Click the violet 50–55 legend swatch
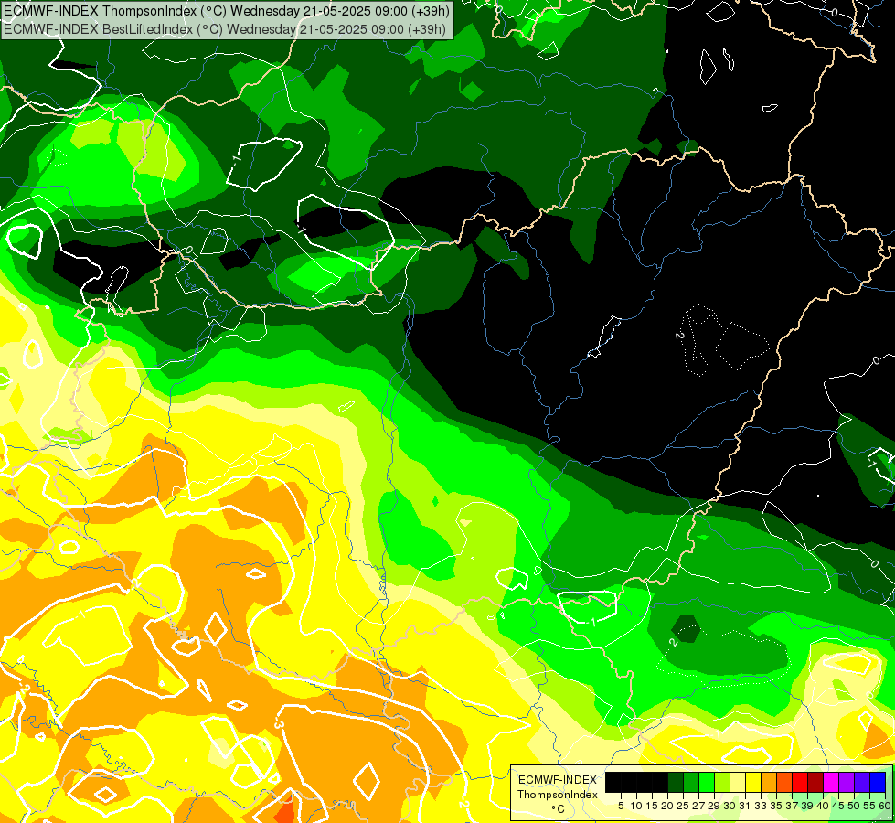 click(x=862, y=782)
